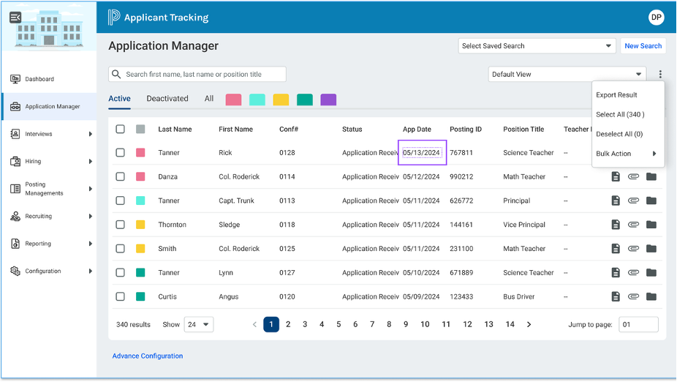
Task: Tick checkbox for Tanner Rick row
Action: 120,152
